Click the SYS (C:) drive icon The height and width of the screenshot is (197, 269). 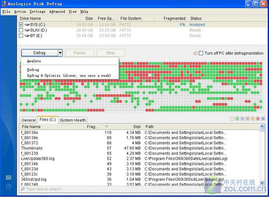click(x=27, y=25)
